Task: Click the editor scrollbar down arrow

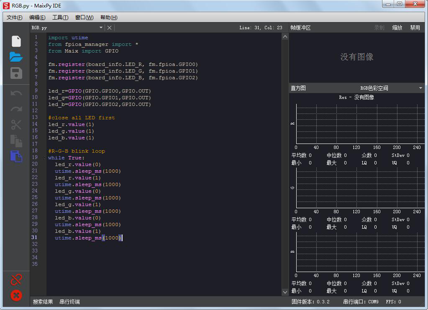Action: (x=285, y=292)
